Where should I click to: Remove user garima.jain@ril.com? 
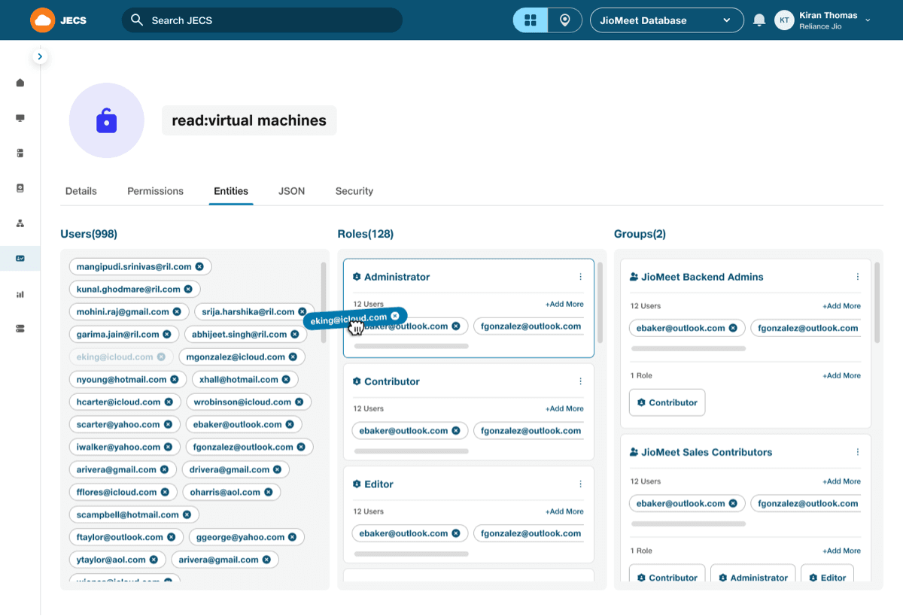coord(167,334)
